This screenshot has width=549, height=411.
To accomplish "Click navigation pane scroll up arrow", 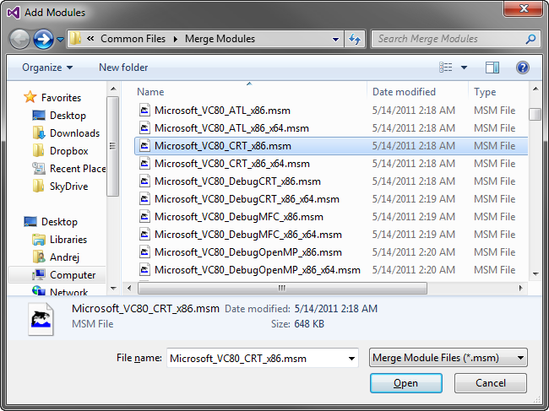I will [113, 89].
